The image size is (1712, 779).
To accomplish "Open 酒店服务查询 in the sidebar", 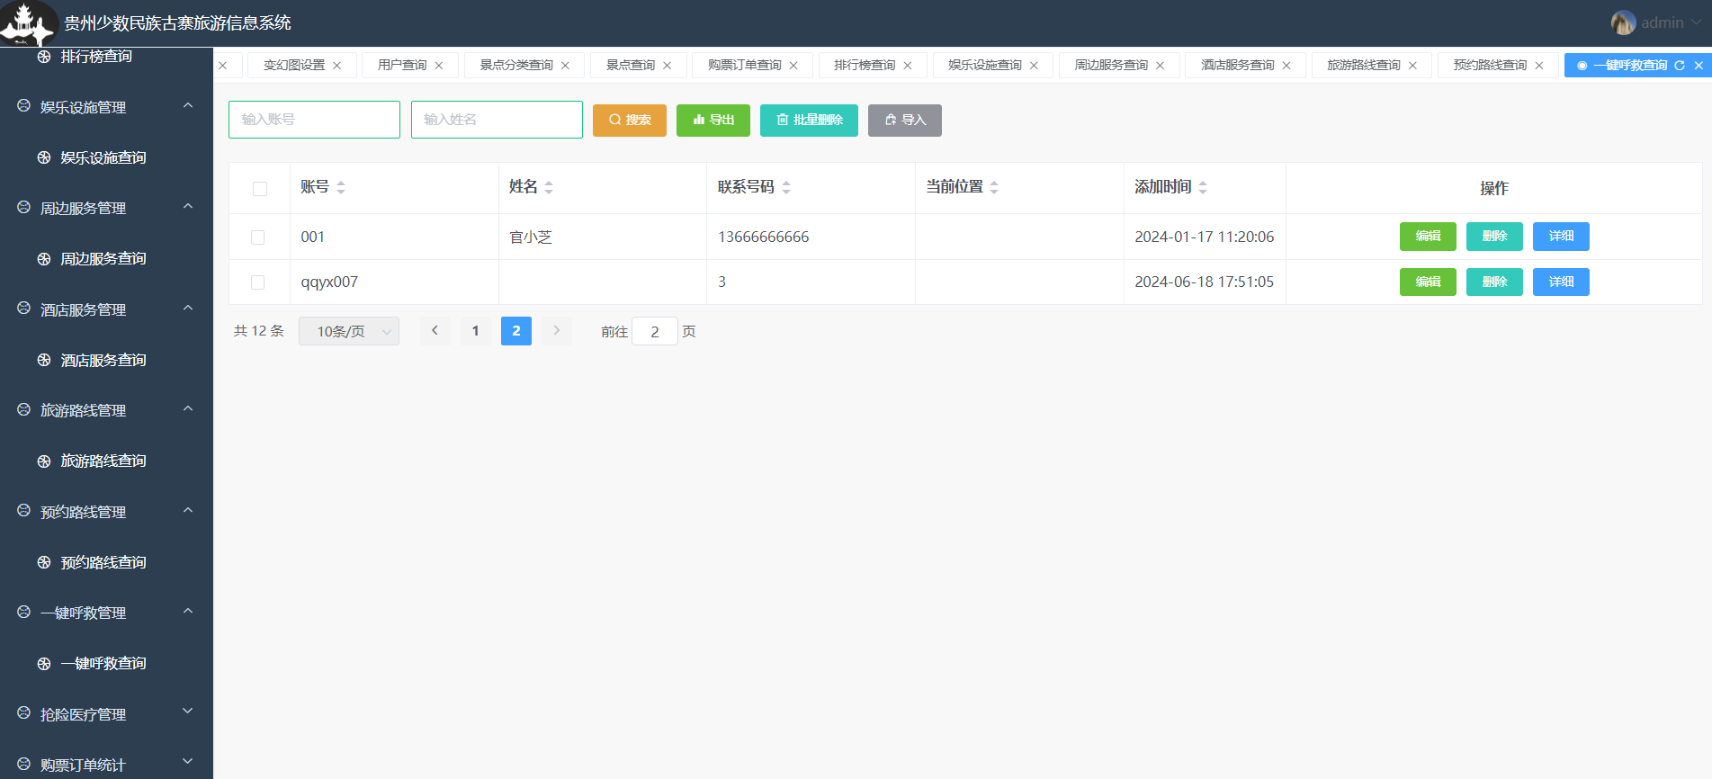I will point(103,360).
